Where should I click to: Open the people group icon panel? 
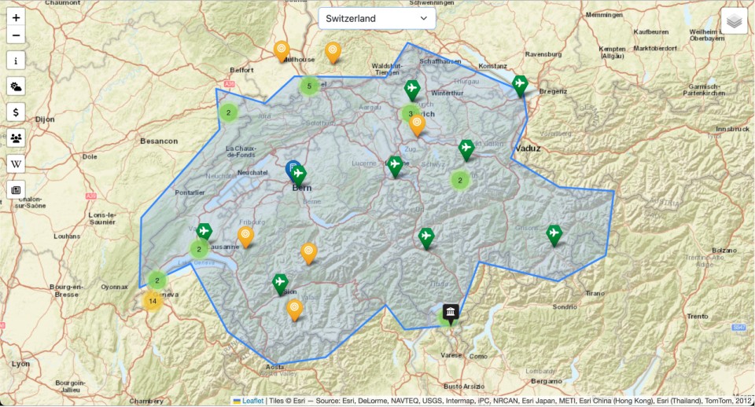[16, 138]
